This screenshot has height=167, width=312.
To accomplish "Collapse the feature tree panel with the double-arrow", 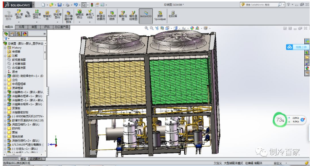I will pos(44,34).
